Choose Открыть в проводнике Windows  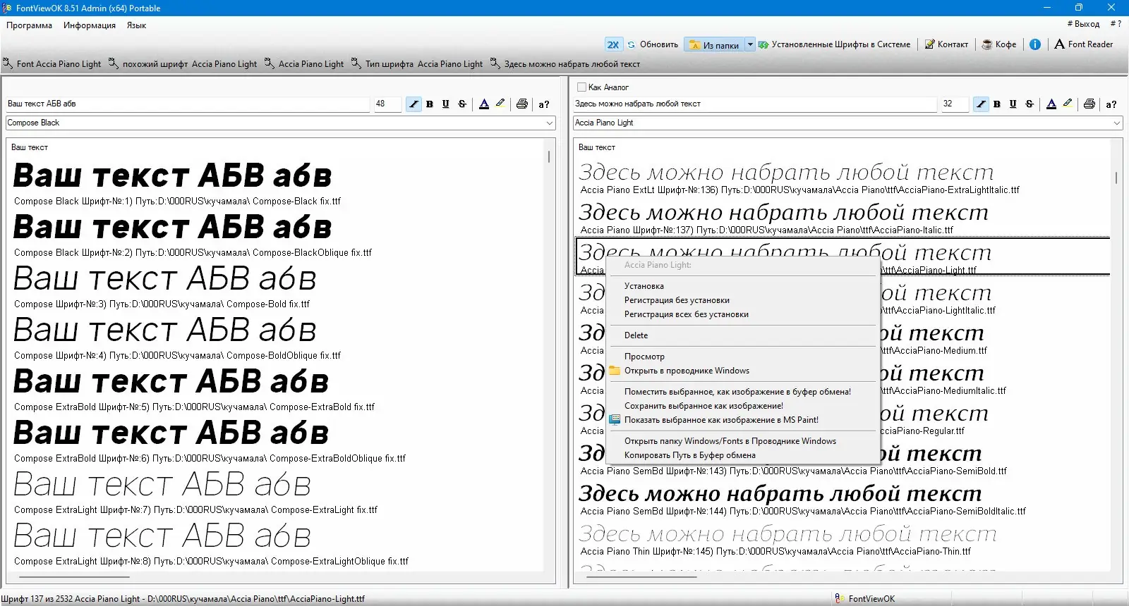coord(742,371)
